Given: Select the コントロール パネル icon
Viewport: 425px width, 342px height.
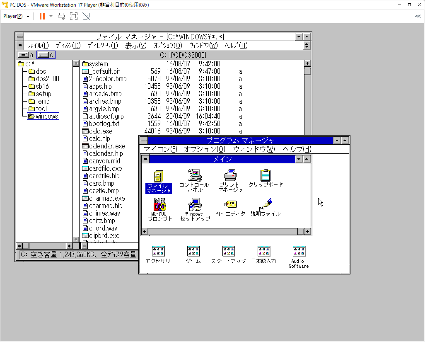Looking at the screenshot, I should (x=194, y=181).
